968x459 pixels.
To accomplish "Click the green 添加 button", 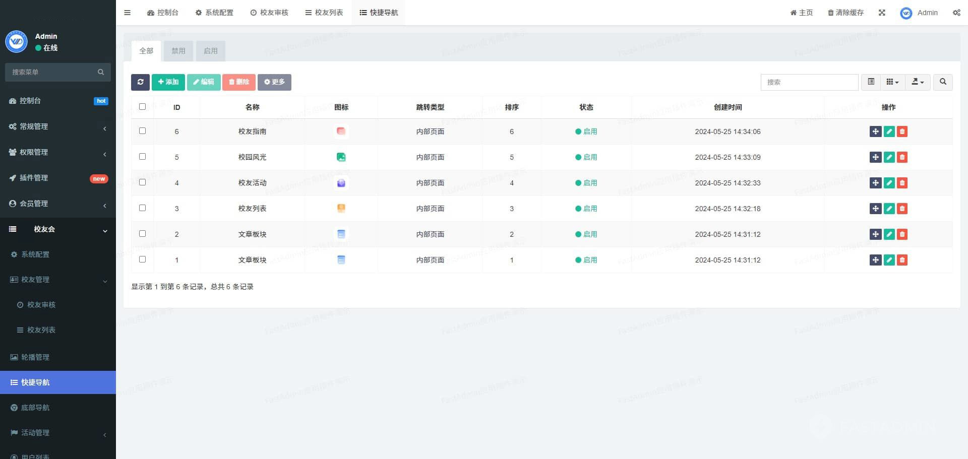I will (x=168, y=82).
